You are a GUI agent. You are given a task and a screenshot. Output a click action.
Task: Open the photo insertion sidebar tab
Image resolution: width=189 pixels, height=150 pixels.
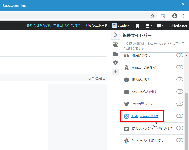pyautogui.click(x=116, y=44)
